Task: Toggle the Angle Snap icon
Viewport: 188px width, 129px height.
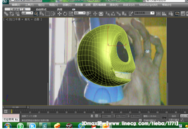Action: click(113, 14)
